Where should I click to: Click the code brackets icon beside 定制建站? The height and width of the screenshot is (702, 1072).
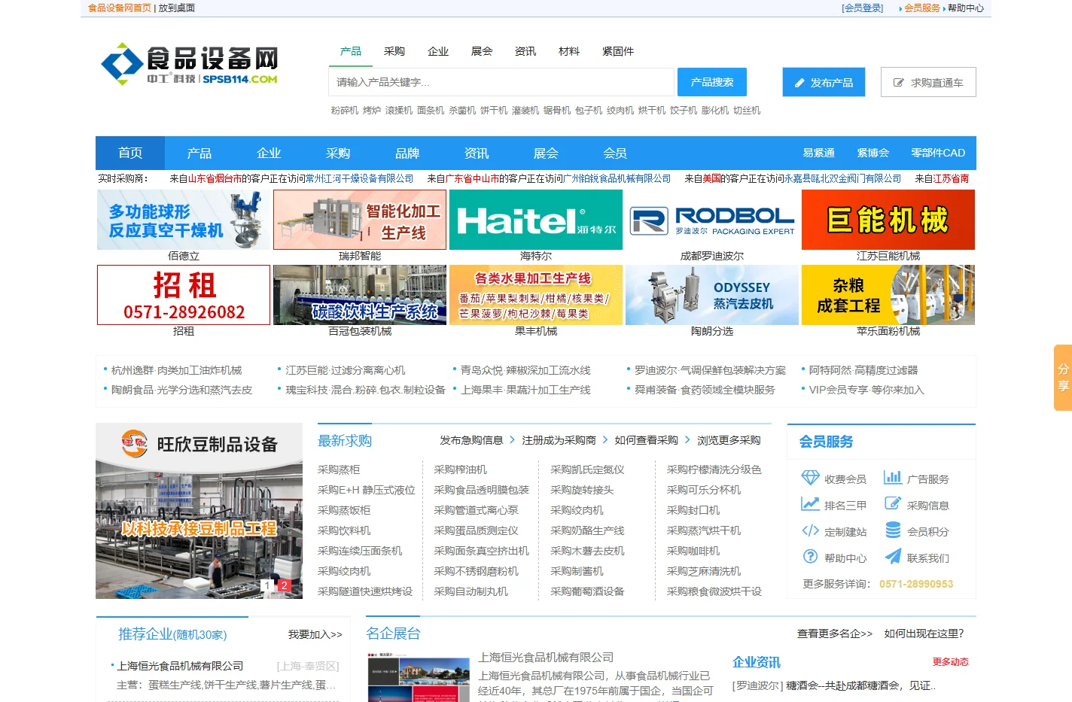coord(810,530)
